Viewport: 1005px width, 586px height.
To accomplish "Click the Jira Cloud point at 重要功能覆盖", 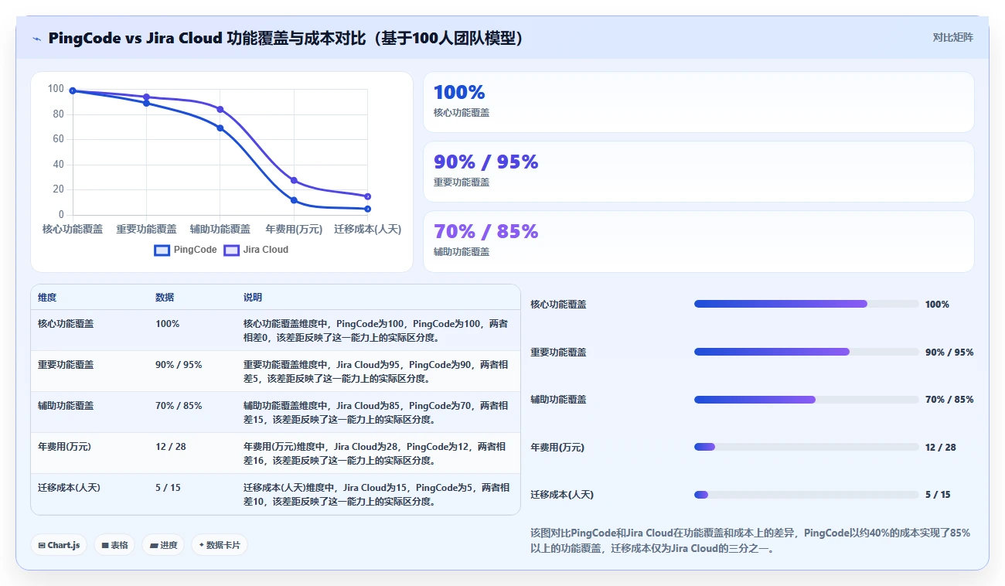I will pos(146,97).
